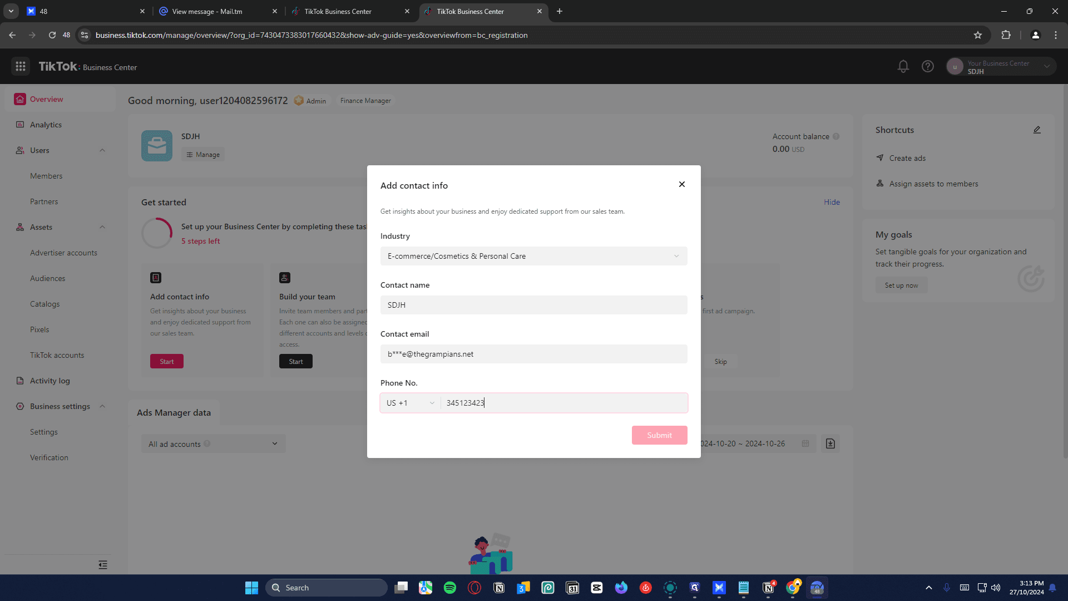Open the Industry dropdown

534,256
